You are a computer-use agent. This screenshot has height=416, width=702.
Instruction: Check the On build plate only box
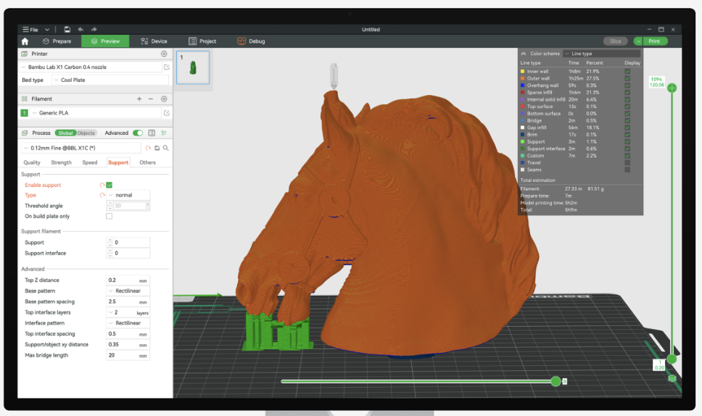click(x=110, y=216)
